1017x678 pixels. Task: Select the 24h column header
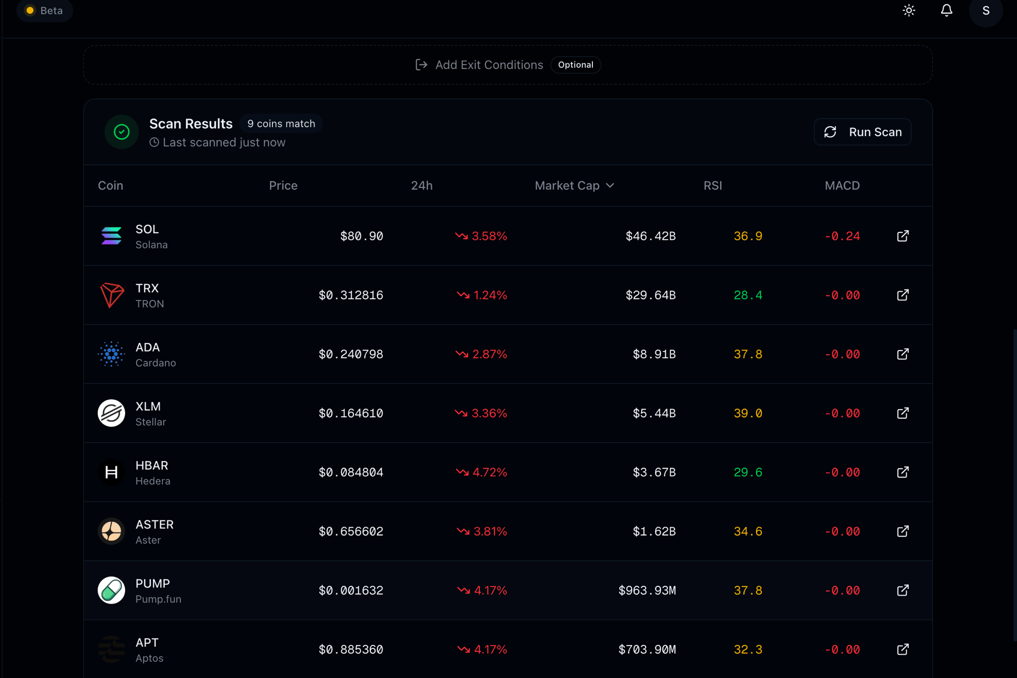(422, 186)
